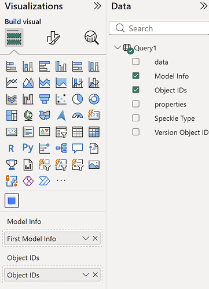This screenshot has height=289, width=209.
Task: Check the data field checkbox
Action: [136, 62]
